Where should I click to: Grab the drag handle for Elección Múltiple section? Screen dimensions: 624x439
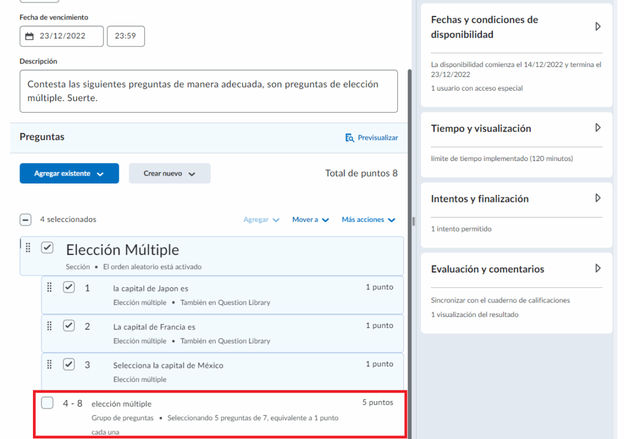tap(28, 246)
